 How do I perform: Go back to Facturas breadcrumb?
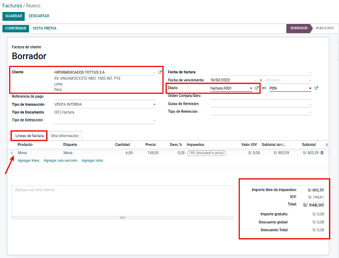coord(12,6)
